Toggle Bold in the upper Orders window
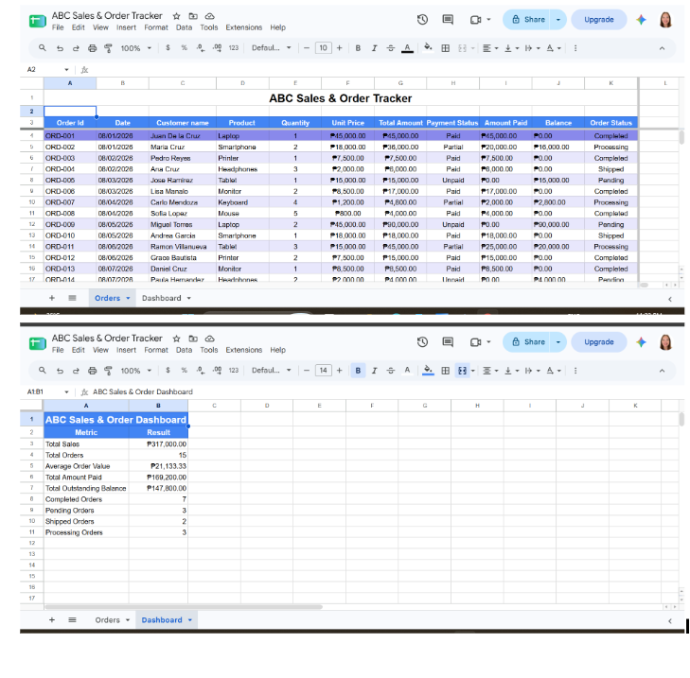 [x=358, y=48]
